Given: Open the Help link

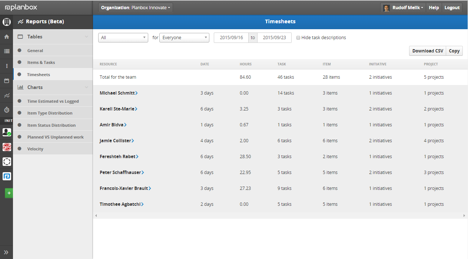Looking at the screenshot, I should point(434,8).
